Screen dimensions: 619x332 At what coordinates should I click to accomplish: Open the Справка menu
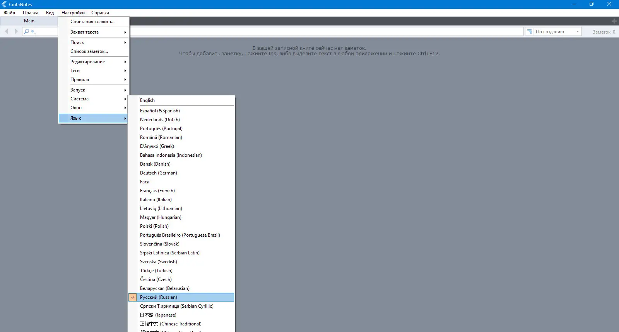100,13
